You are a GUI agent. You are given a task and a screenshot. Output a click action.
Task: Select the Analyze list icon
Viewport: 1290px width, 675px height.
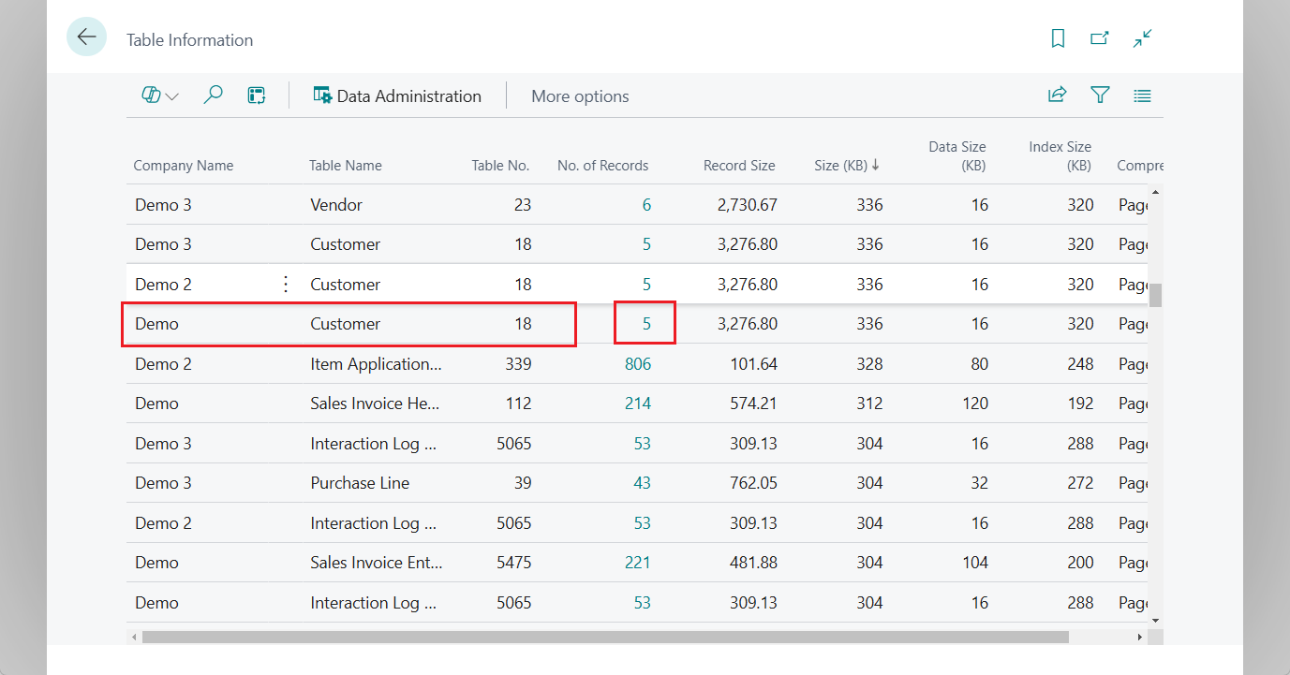(256, 95)
